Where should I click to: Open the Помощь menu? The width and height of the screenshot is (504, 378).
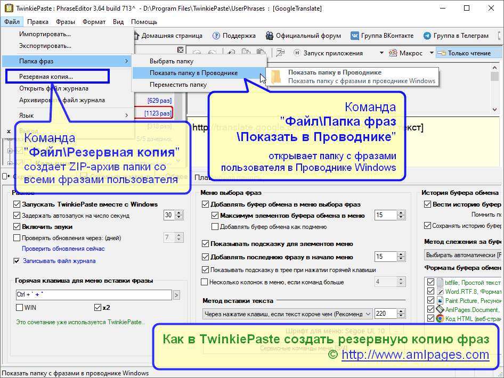point(144,22)
